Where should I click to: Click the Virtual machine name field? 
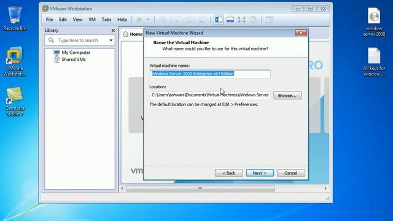click(x=210, y=74)
